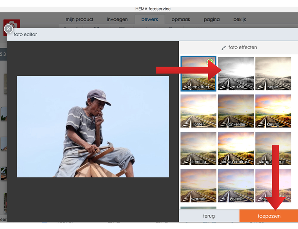Screen dimensions: 298x229
Task: Apply the donkerder effect
Action: click(x=236, y=111)
